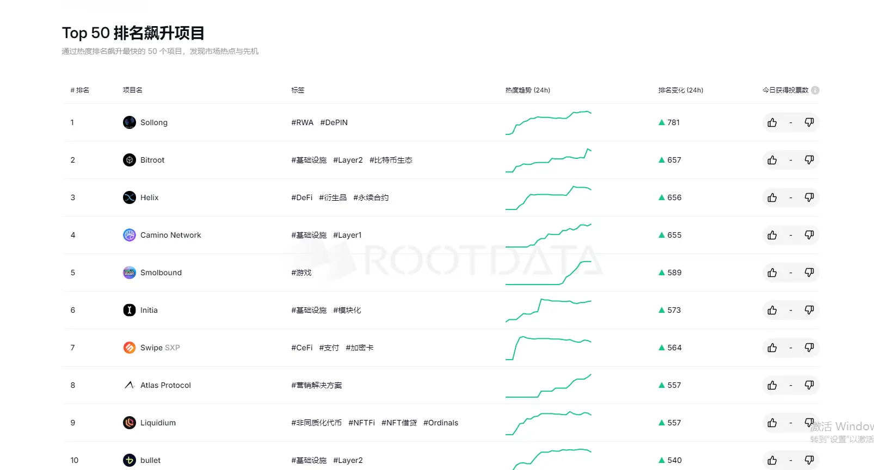The width and height of the screenshot is (874, 470).
Task: Select Bitroot's #Layer2 tag
Action: [x=348, y=160]
